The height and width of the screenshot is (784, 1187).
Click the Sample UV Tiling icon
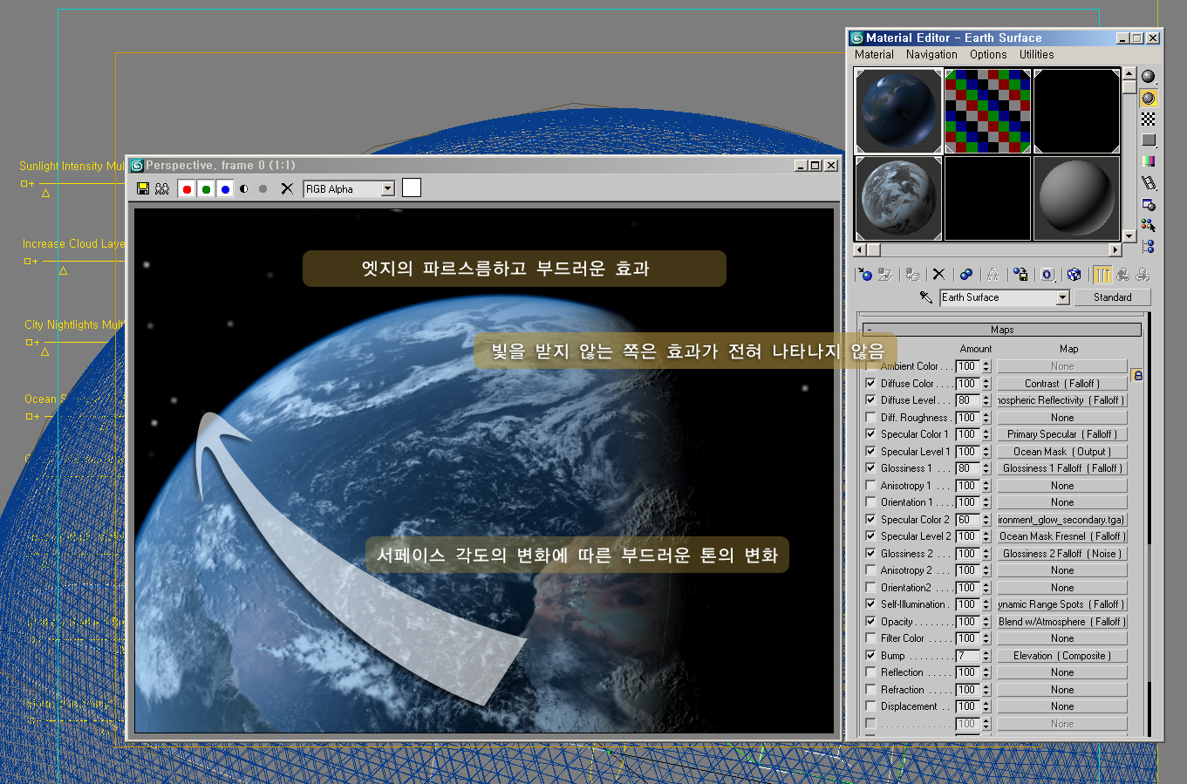coord(1149,140)
